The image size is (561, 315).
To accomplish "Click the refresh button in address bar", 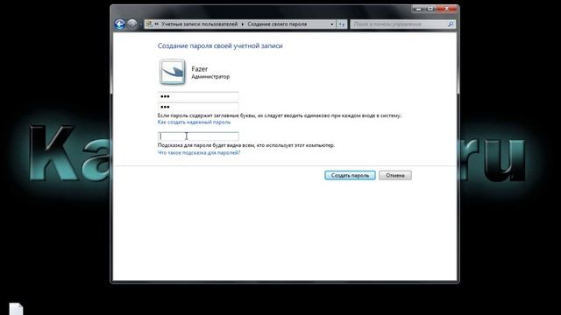I will (x=342, y=24).
